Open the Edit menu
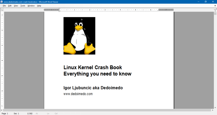This screenshot has width=217, height=115. (x=10, y=6)
